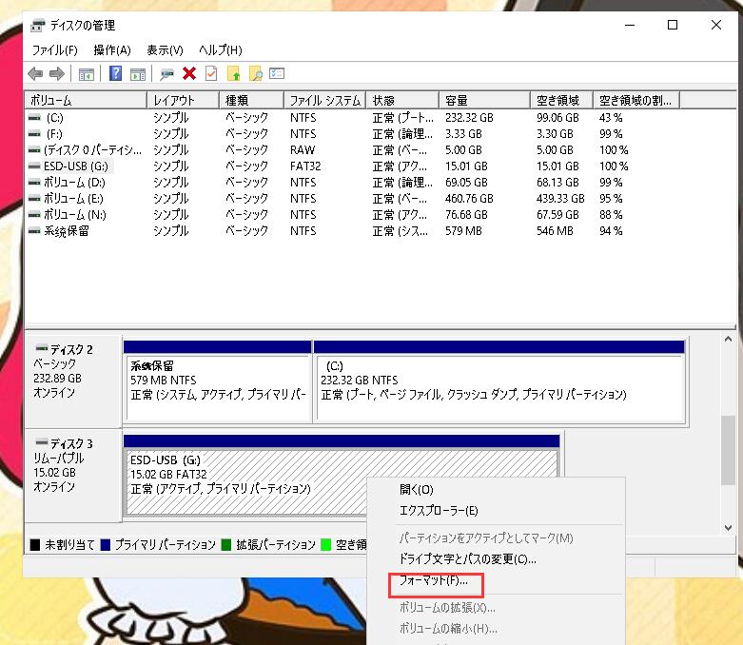Screen dimensions: 743x645
Task: Open the ファイル(F) menu
Action: (55, 50)
